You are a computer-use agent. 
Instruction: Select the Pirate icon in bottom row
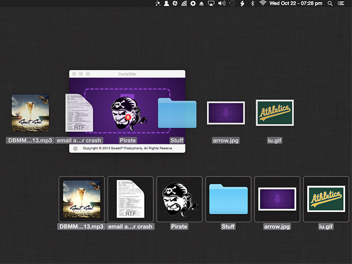[x=179, y=199]
